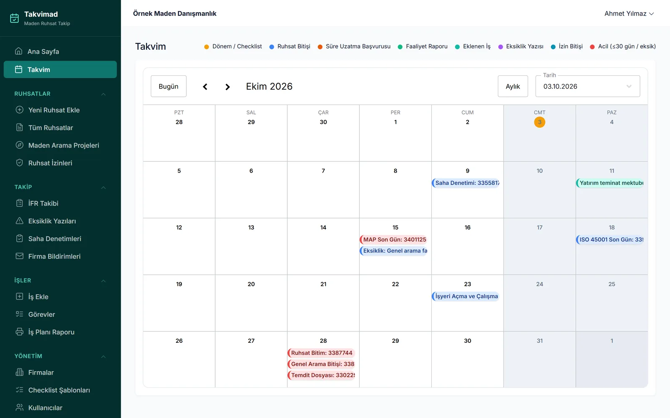Click the Görevler task list icon

point(19,314)
